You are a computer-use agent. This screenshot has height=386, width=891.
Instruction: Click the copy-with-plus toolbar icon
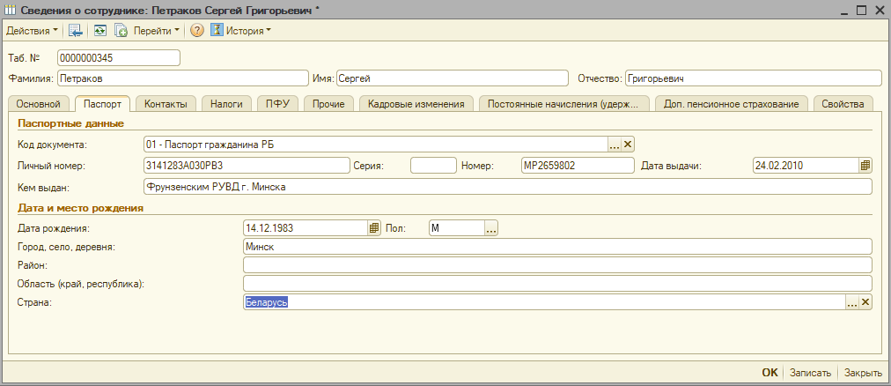[121, 30]
